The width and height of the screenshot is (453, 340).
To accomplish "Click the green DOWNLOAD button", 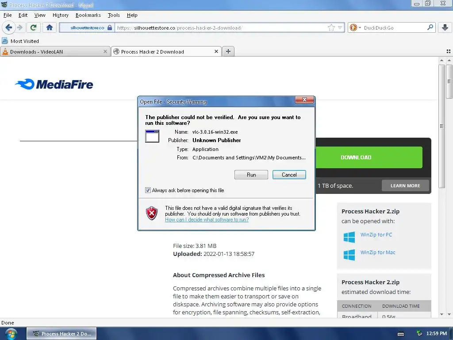I will [x=369, y=157].
